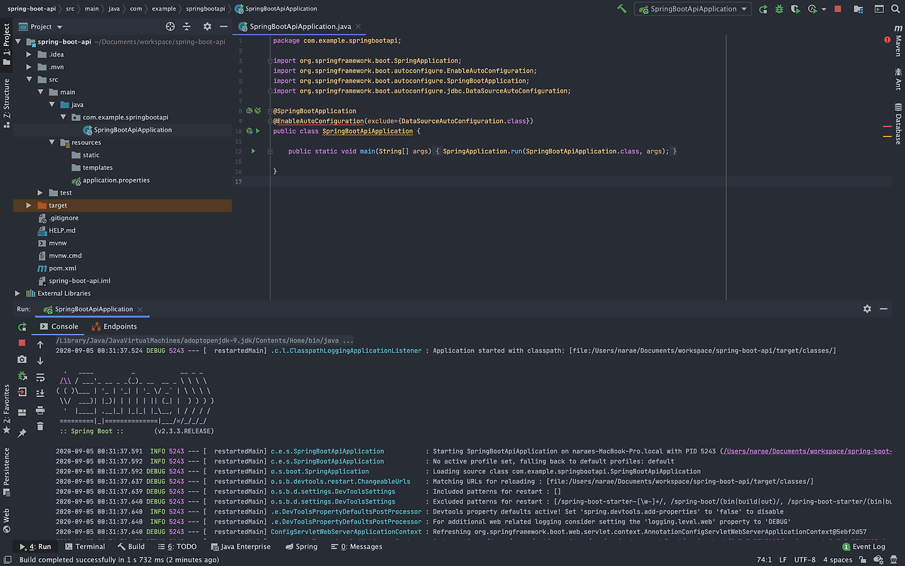The image size is (905, 566).
Task: Open the /Users/narae/Documents/workspace link in console
Action: click(x=808, y=451)
